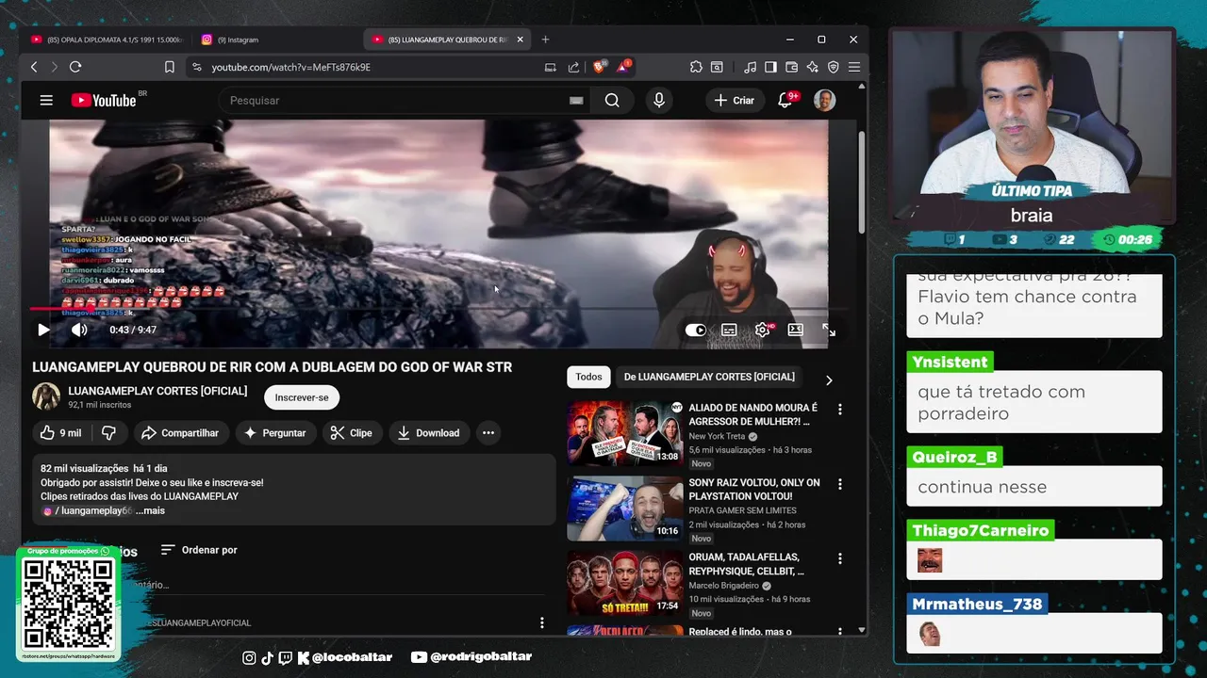Share the page via address bar share icon
This screenshot has width=1207, height=678.
573,67
